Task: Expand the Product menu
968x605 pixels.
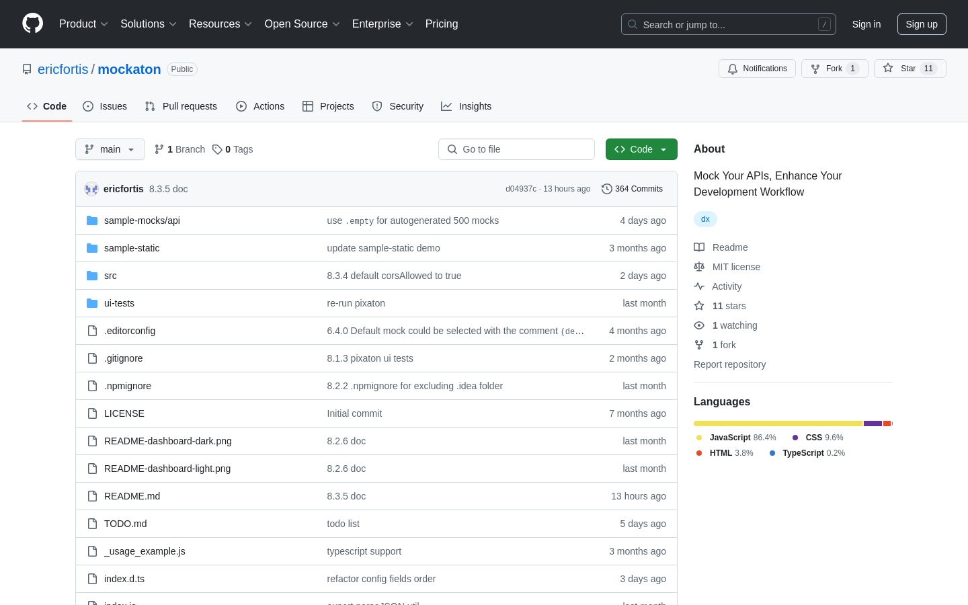Action: pos(83,24)
